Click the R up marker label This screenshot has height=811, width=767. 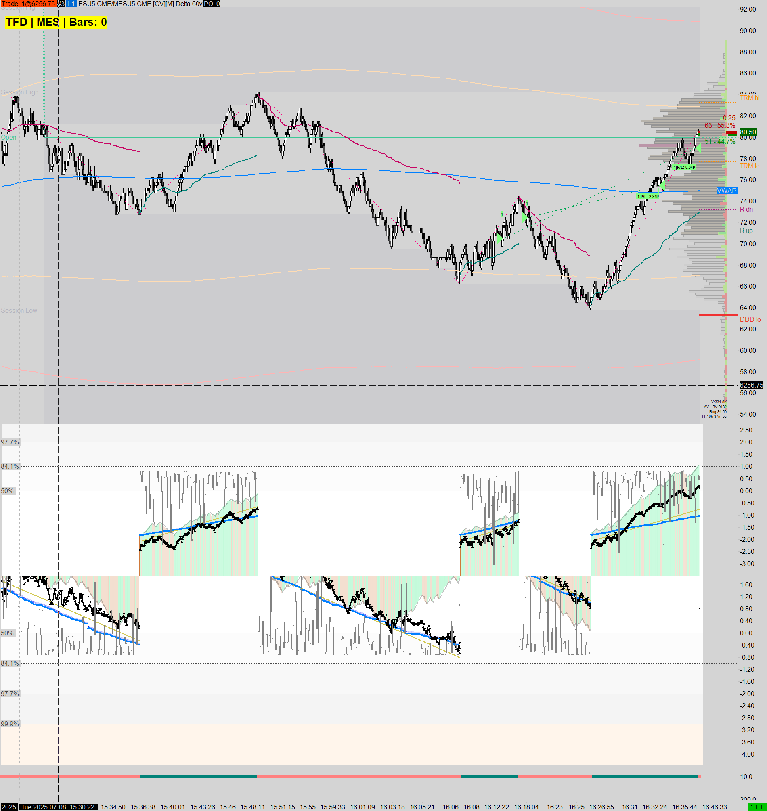(747, 231)
